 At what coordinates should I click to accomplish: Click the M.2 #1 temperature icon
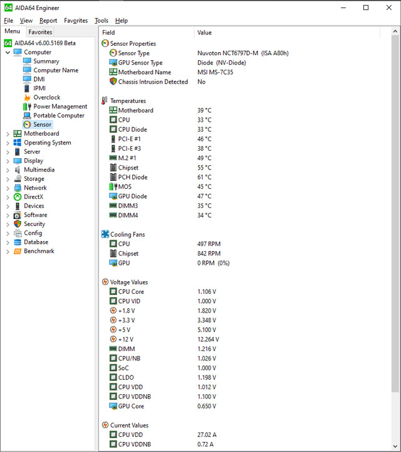coord(113,158)
